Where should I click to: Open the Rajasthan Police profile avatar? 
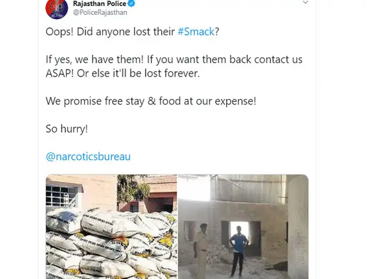coord(56,8)
